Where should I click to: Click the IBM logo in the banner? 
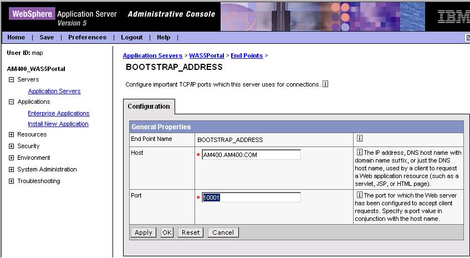[x=454, y=17]
